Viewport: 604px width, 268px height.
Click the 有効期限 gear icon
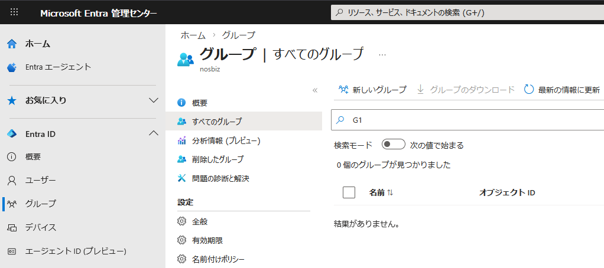181,240
